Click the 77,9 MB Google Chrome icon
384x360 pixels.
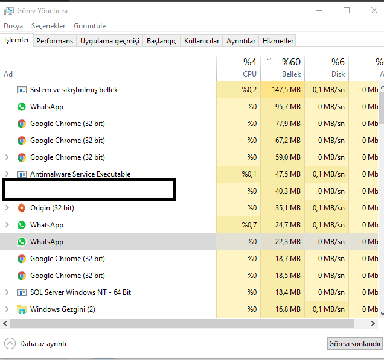[x=22, y=124]
